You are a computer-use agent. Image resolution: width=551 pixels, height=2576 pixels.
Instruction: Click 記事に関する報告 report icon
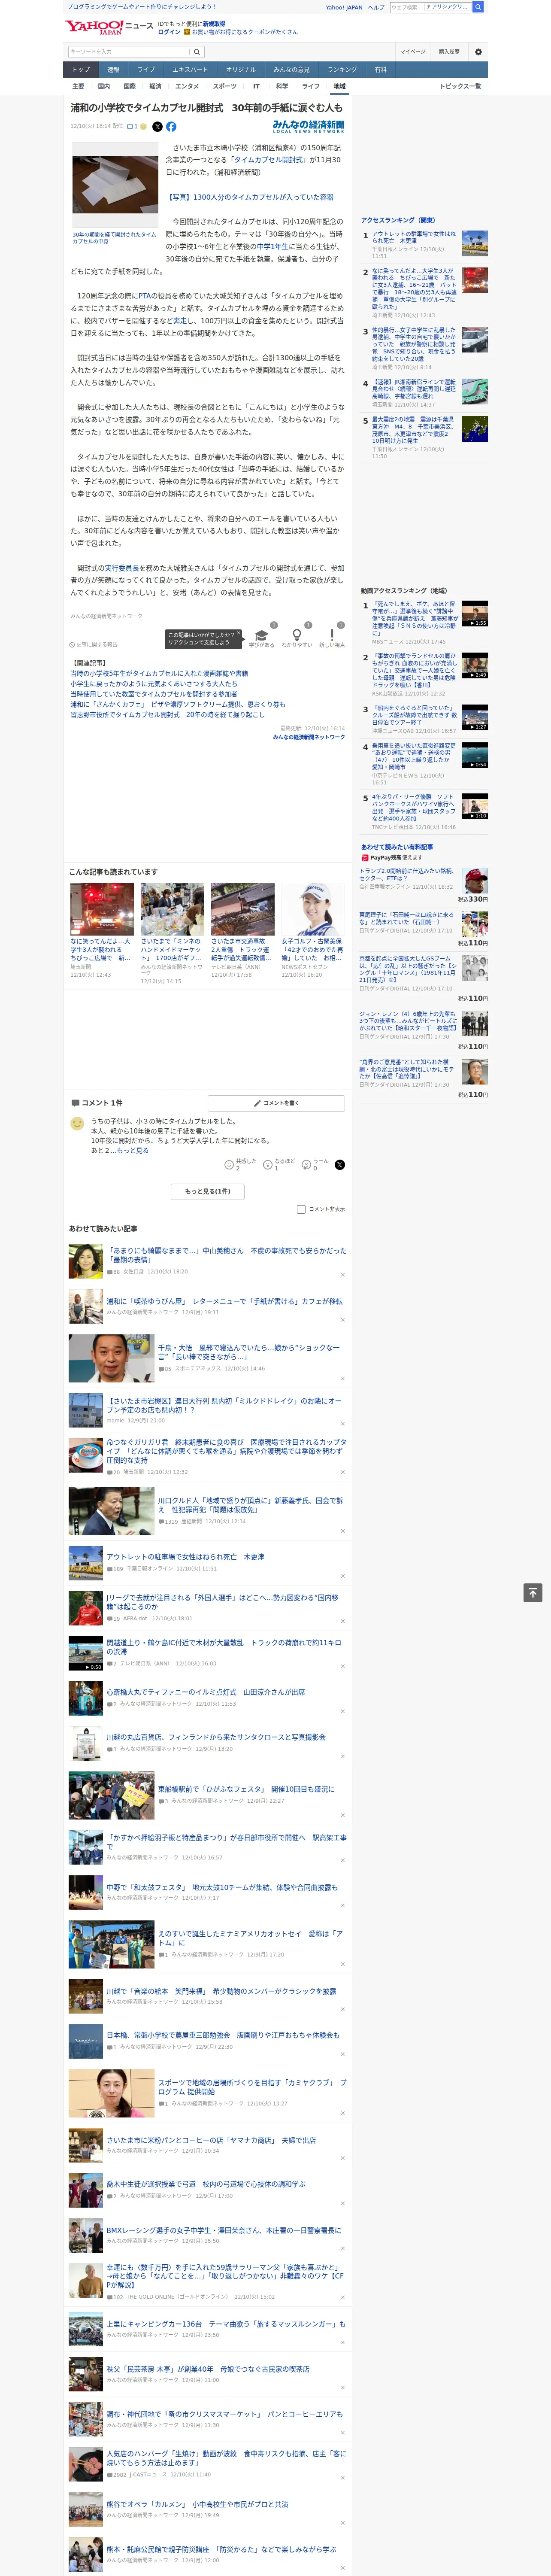click(x=73, y=644)
